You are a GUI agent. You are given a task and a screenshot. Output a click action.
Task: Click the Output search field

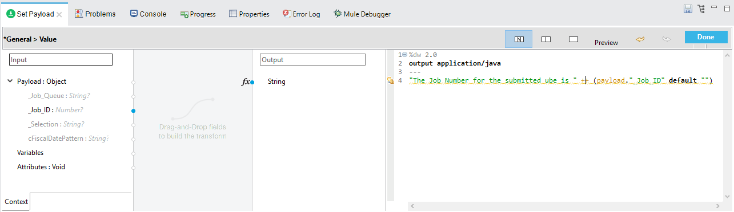pos(312,60)
